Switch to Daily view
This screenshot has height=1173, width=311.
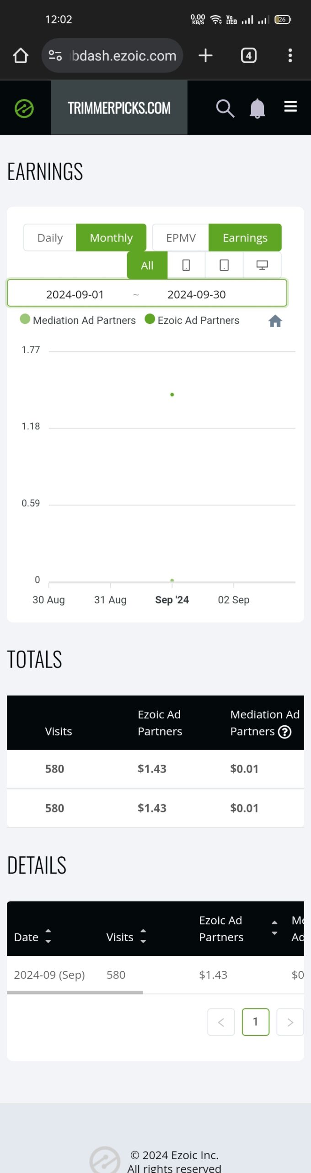(x=50, y=237)
